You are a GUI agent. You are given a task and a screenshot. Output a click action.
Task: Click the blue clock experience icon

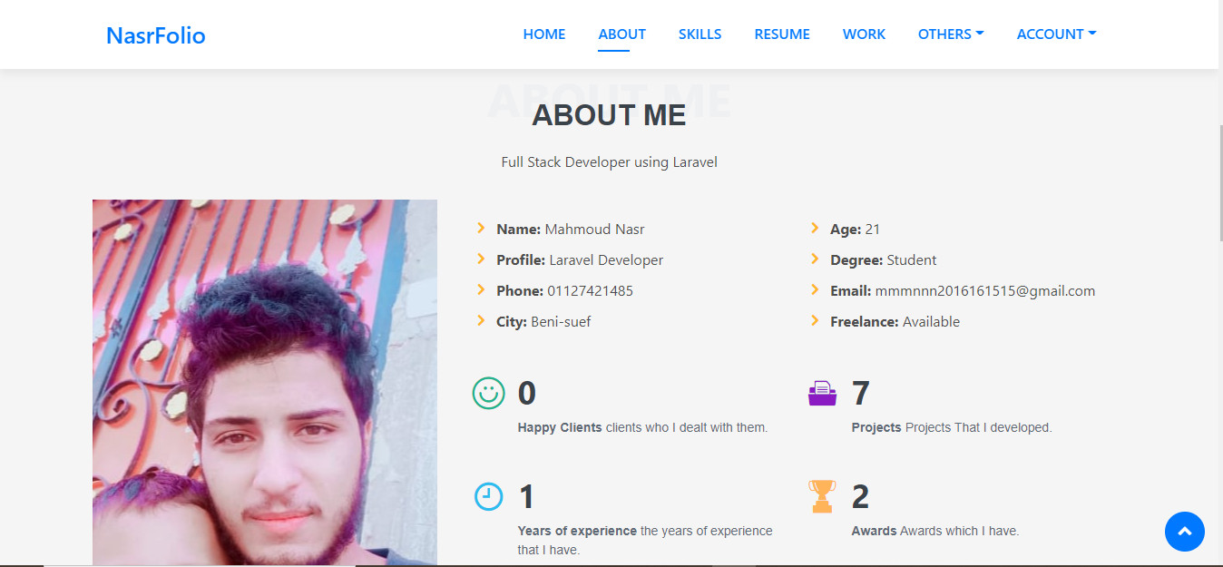click(x=488, y=496)
